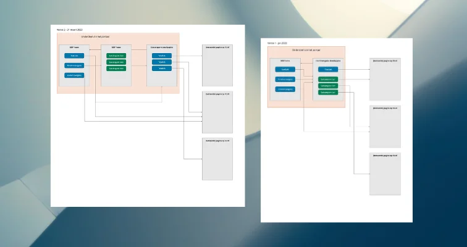The height and width of the screenshot is (247, 467).
Task: Click bottom gray page box in Versie 1
Action: pos(385,174)
